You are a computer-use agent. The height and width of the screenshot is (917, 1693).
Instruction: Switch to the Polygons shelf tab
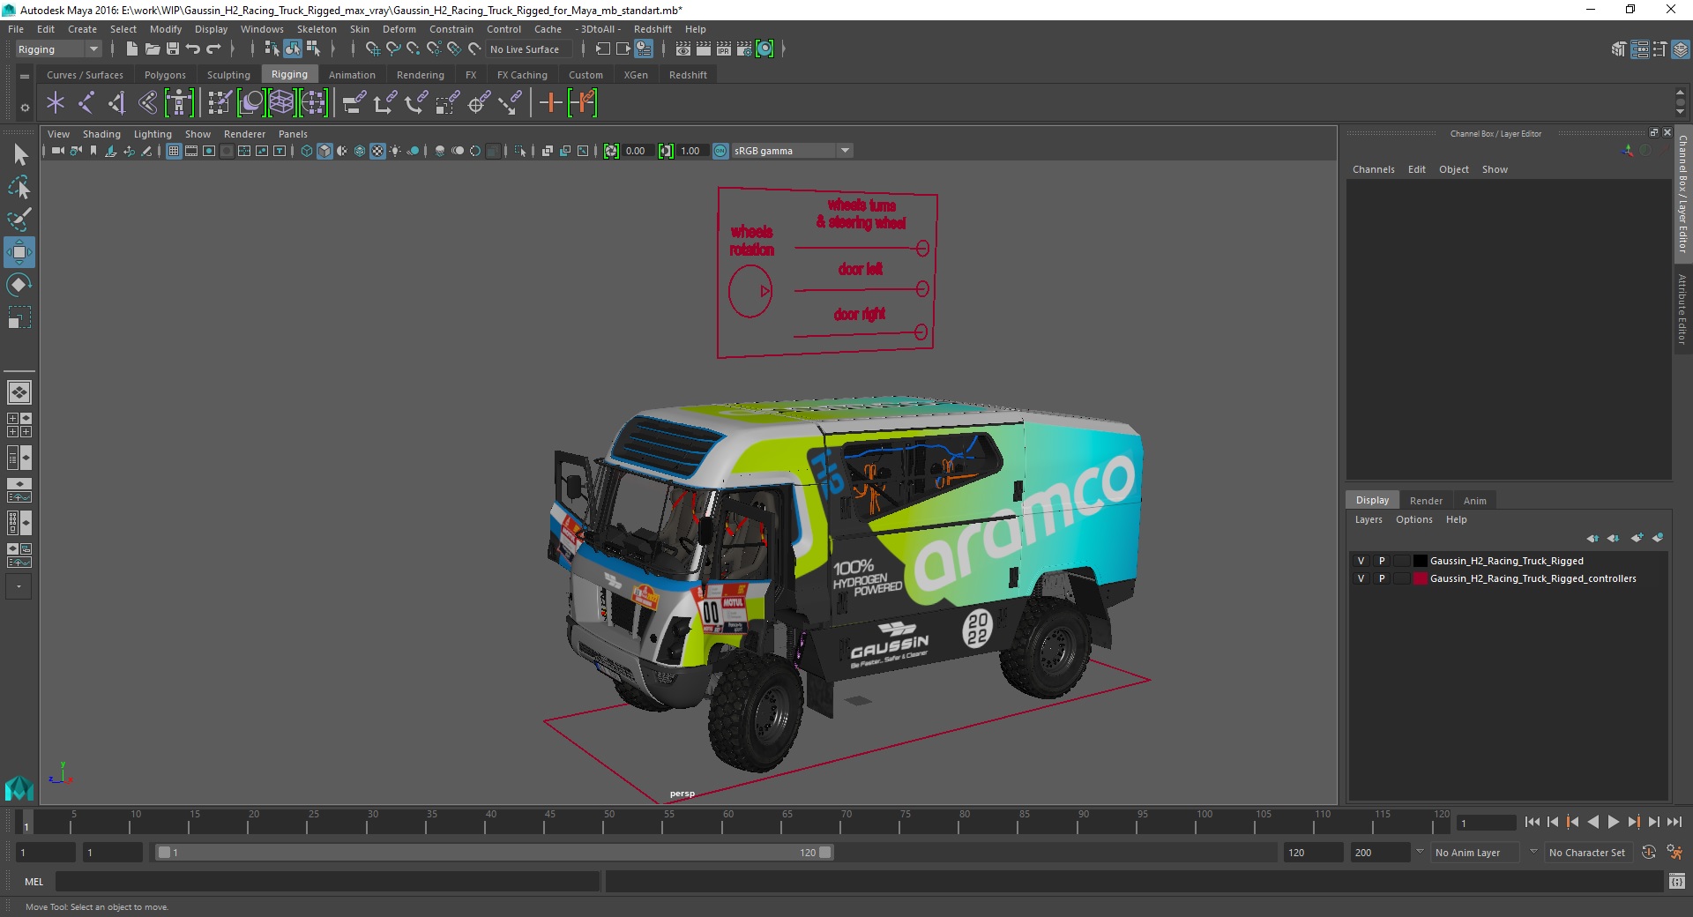pos(165,75)
